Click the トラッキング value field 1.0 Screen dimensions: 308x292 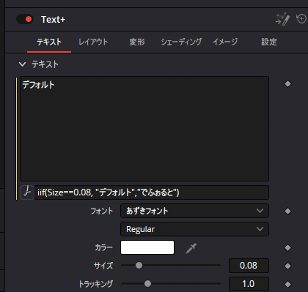click(249, 284)
